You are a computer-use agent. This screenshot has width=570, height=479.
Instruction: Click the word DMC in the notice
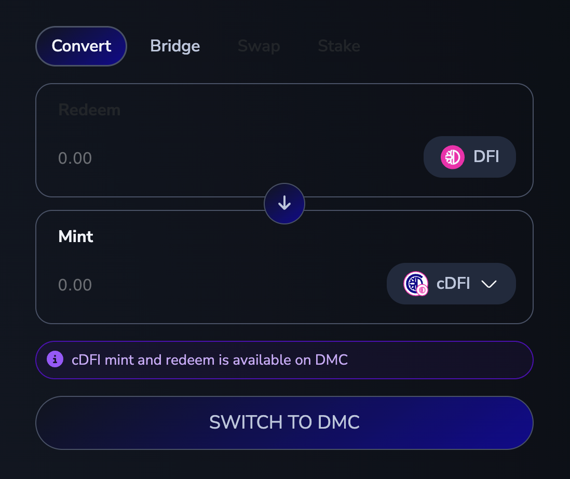click(x=331, y=360)
